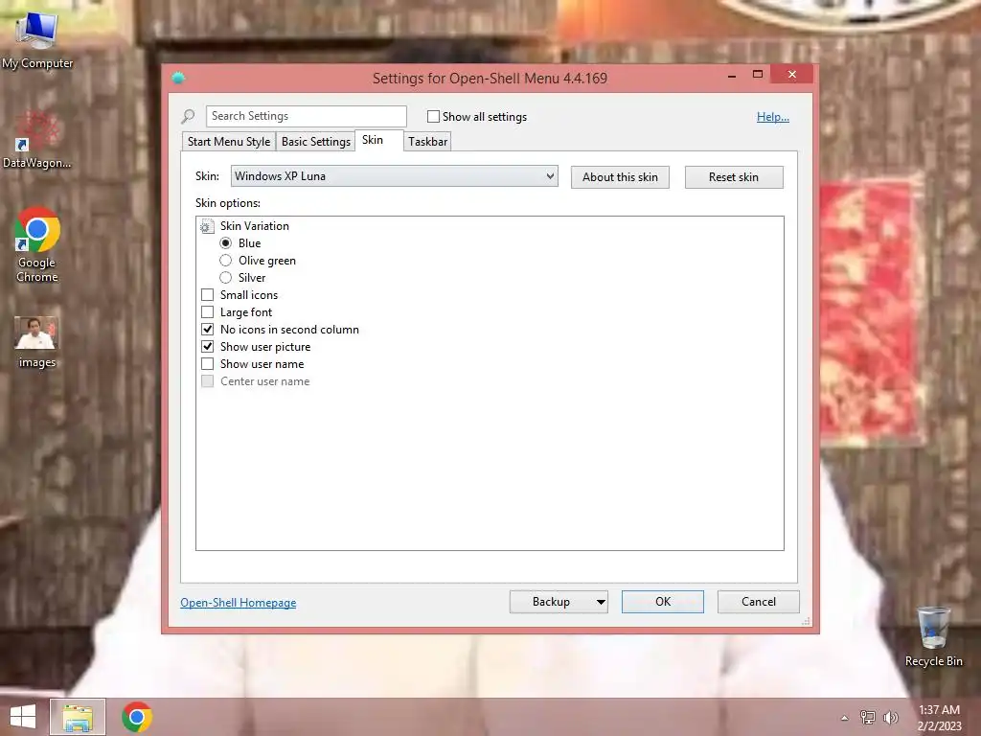Select Silver skin variation
Viewport: 981px width, 736px height.
(226, 277)
